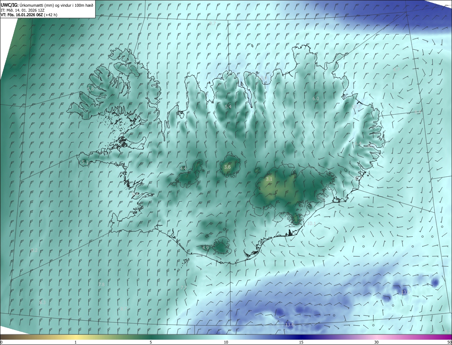Click the 30 tick on the color scale
The width and height of the screenshot is (452, 345).
[x=376, y=342]
